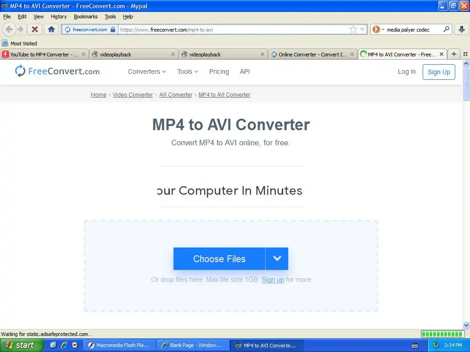470x352 pixels.
Task: Close the MP4 to AVI Converter tab
Action: coord(441,54)
